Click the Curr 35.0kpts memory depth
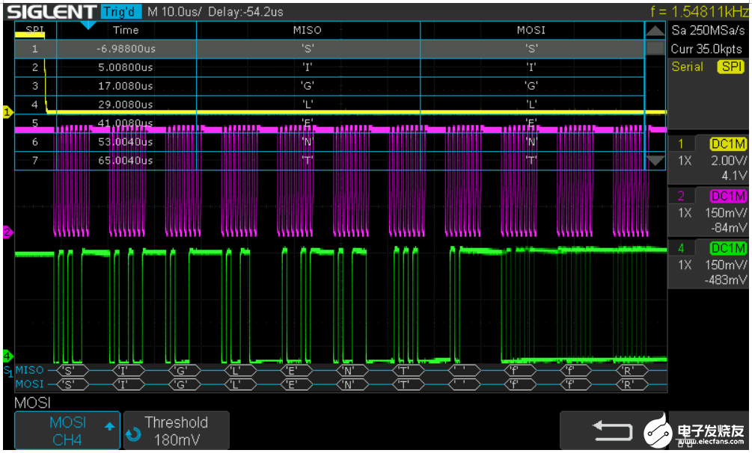752x453 pixels. click(706, 49)
